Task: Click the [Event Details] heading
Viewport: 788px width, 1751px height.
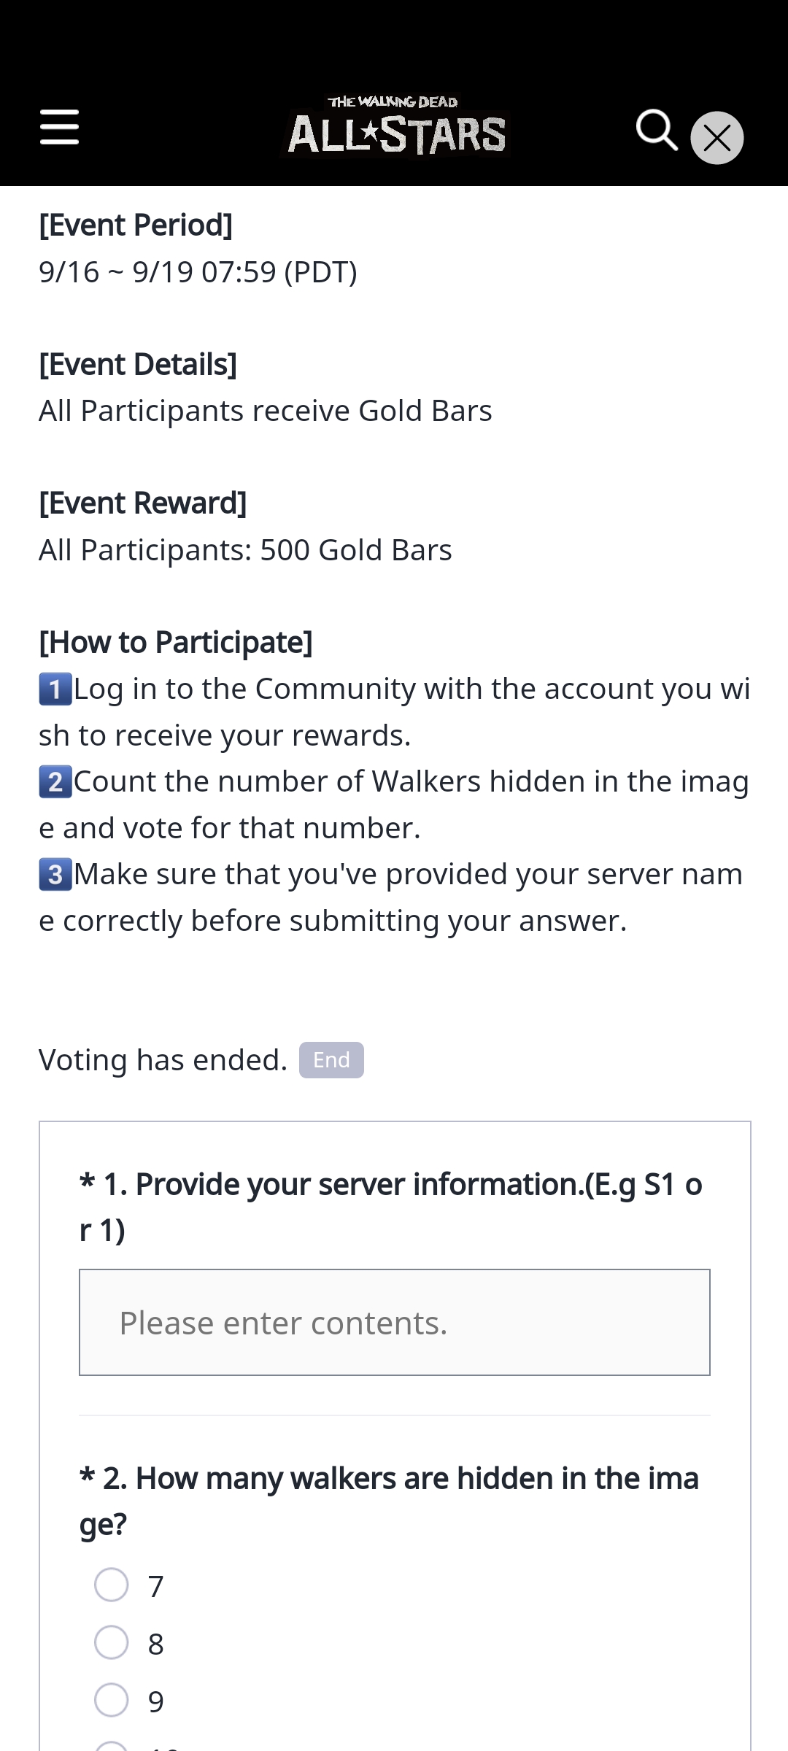Action: pyautogui.click(x=138, y=365)
